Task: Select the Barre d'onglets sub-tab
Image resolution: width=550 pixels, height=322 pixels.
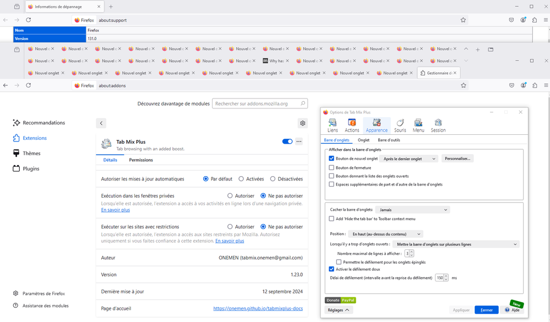Action: pos(336,140)
